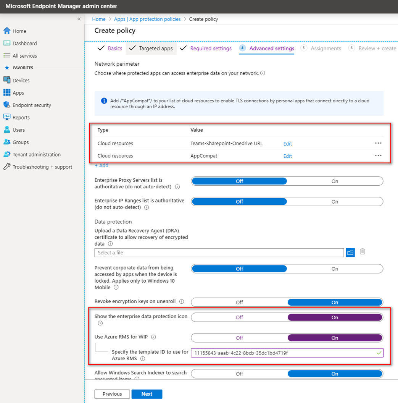Click the Favorites star icon
This screenshot has height=403, width=398.
click(x=7, y=68)
